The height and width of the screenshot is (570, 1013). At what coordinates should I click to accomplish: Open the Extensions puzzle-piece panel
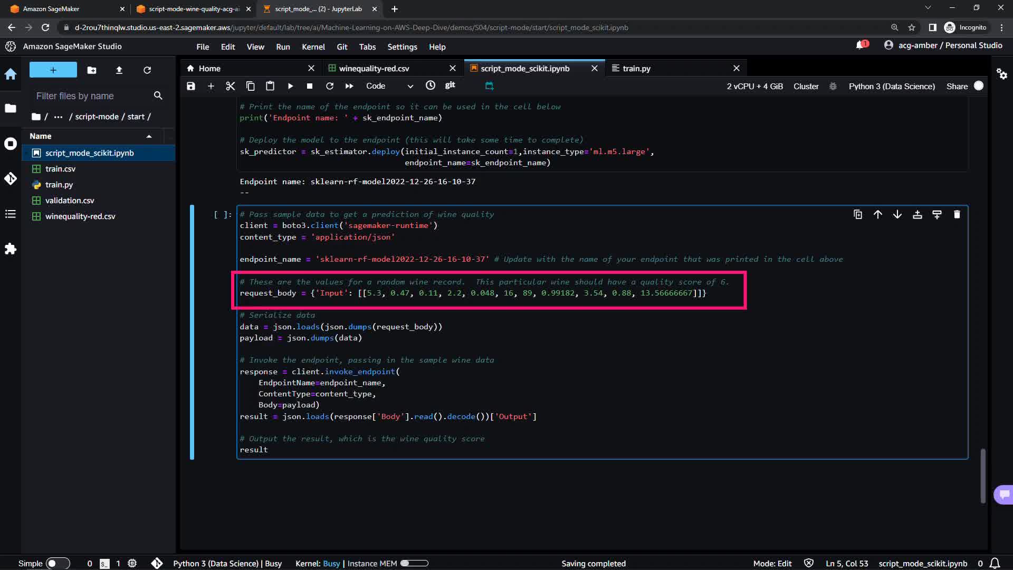11,249
